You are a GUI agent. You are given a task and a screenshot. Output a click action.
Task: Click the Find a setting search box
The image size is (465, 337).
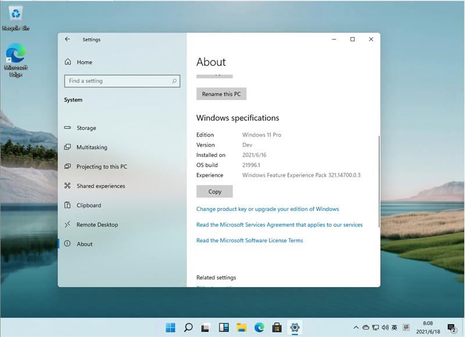tap(122, 81)
